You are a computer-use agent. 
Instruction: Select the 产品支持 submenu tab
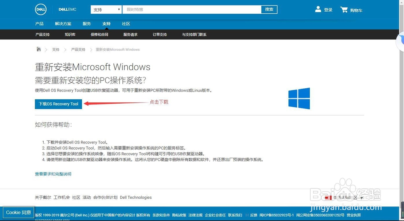tap(42, 34)
